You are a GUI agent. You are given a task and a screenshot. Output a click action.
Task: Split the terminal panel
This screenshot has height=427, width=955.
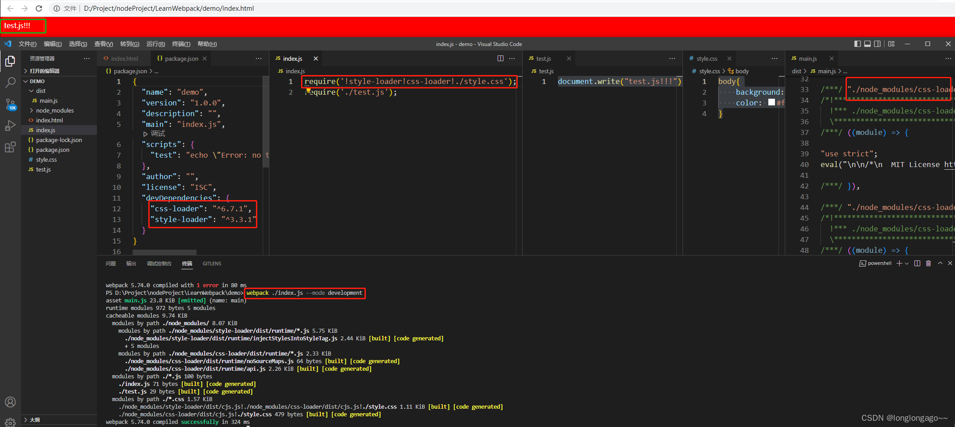coord(917,264)
